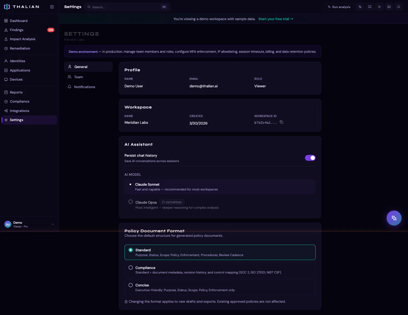408x315 pixels.
Task: Click the Integrations nodes icon
Action: pyautogui.click(x=6, y=111)
